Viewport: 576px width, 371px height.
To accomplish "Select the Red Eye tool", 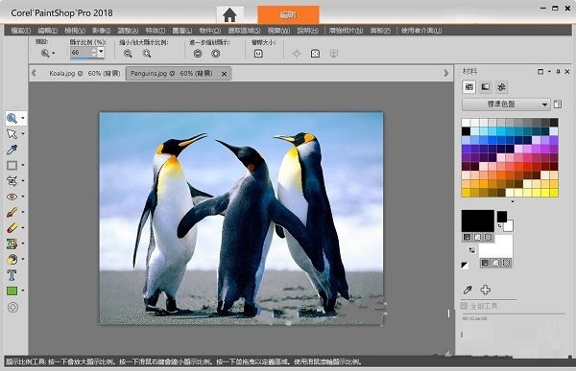I will [12, 197].
